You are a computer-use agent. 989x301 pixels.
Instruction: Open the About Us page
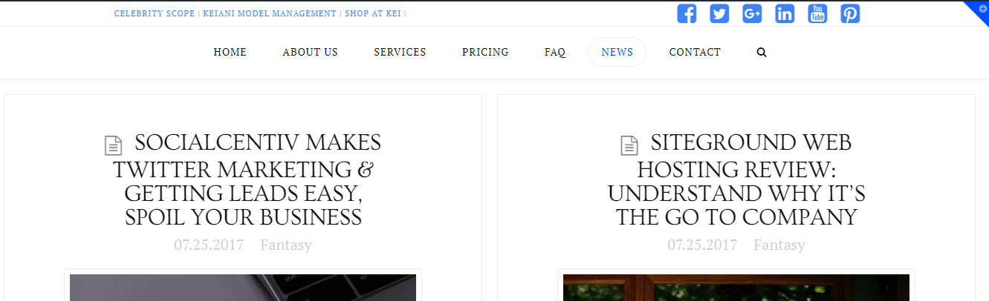pyautogui.click(x=310, y=52)
